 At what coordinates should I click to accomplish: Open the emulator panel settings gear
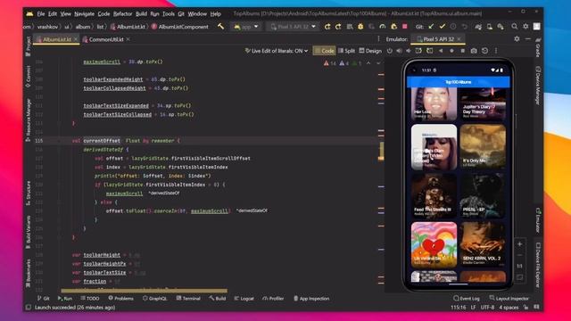[517, 38]
